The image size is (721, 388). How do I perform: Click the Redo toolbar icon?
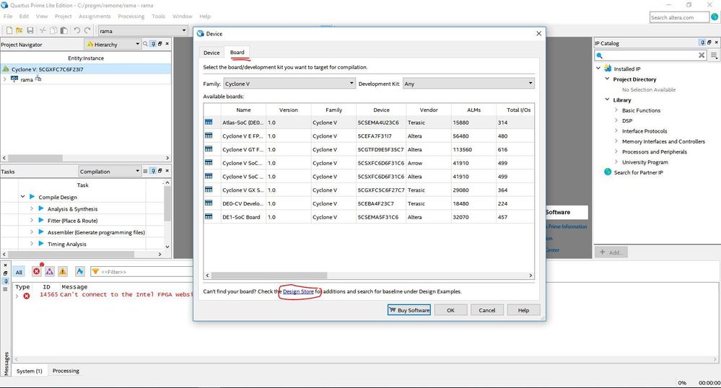click(87, 30)
